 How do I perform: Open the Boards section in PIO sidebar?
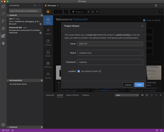(x=48, y=53)
